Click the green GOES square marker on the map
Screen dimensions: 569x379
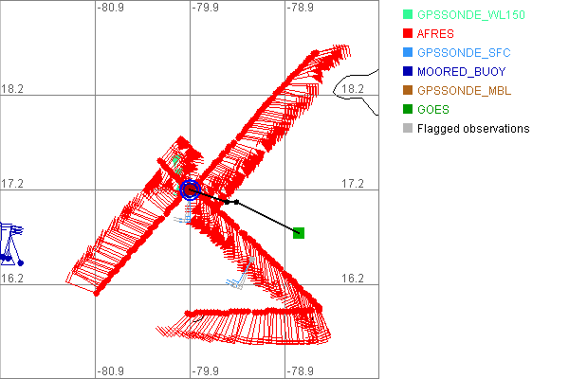299,232
